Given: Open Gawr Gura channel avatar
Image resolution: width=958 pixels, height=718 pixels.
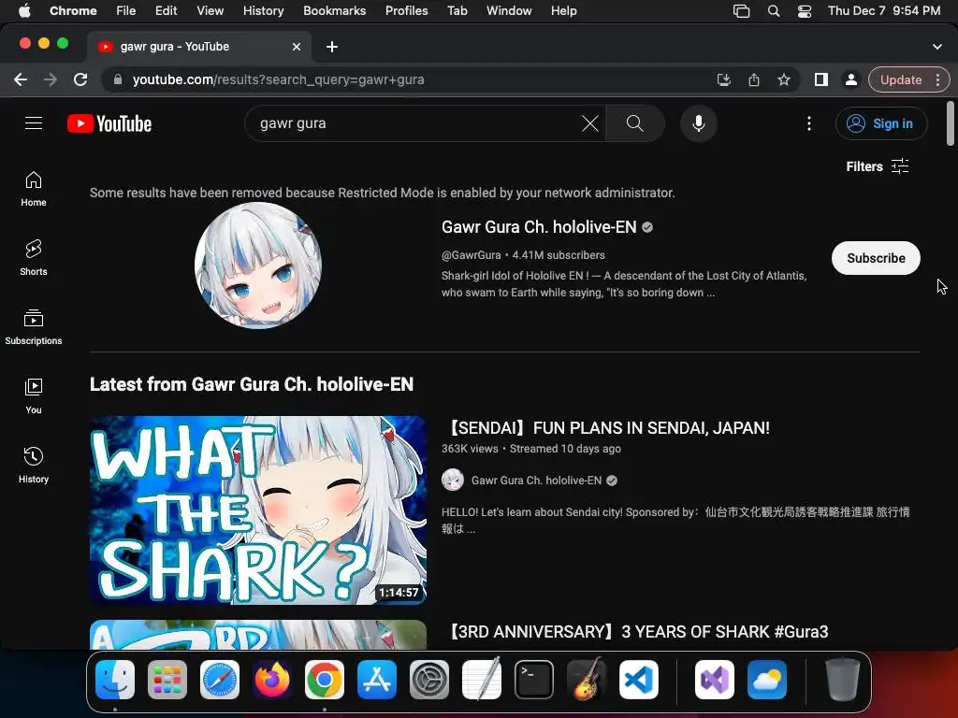Looking at the screenshot, I should (258, 266).
